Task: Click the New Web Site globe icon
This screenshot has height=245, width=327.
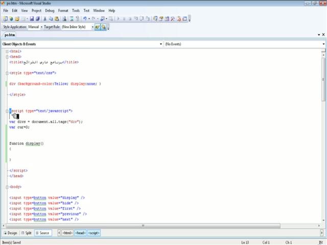Action: [x=11, y=19]
